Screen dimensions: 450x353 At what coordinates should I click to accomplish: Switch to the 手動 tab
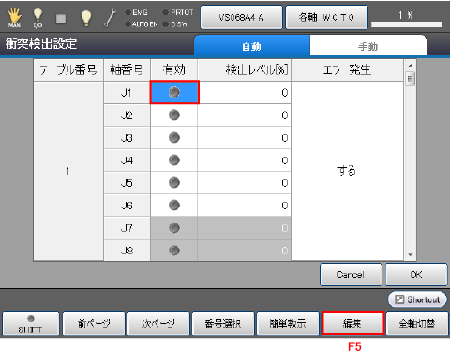(x=367, y=46)
